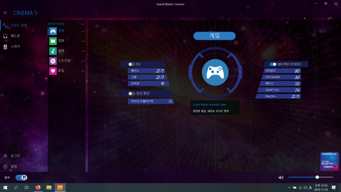Open the EQ preset selector icon

coord(162,84)
